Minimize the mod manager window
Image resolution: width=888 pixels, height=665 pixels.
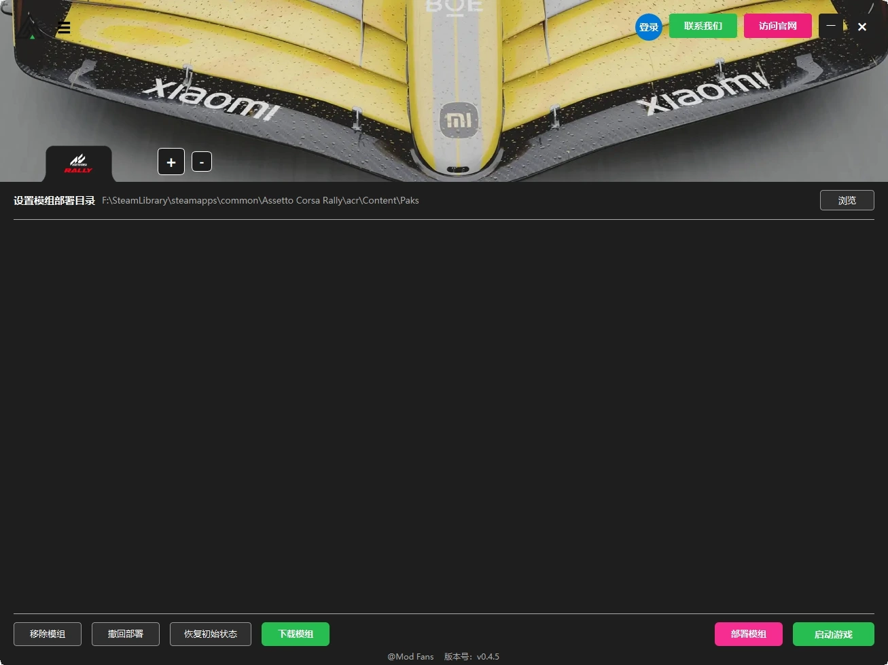pyautogui.click(x=831, y=26)
